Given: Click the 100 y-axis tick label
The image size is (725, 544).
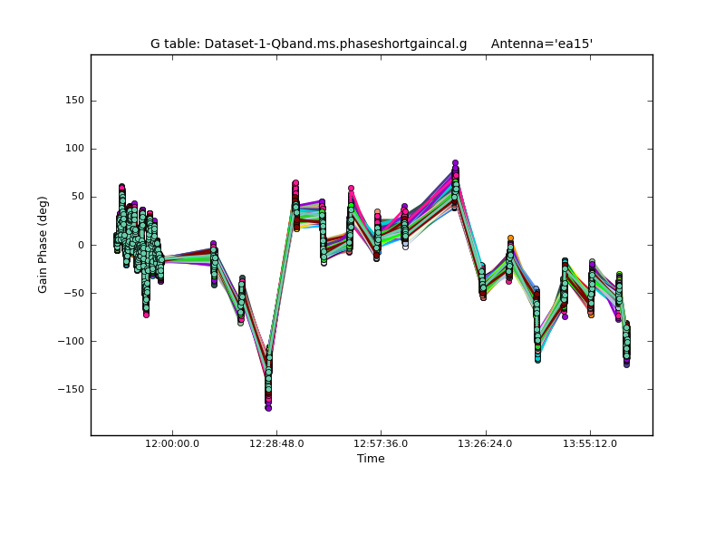Looking at the screenshot, I should pos(74,149).
